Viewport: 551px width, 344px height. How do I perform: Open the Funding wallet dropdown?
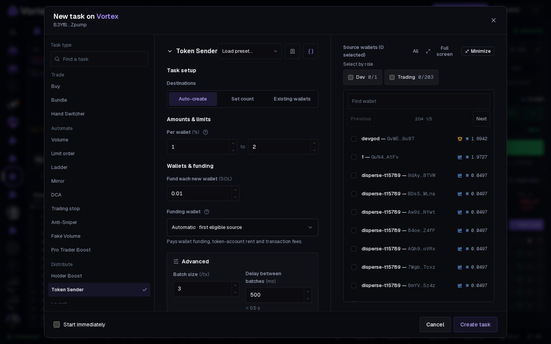243,227
